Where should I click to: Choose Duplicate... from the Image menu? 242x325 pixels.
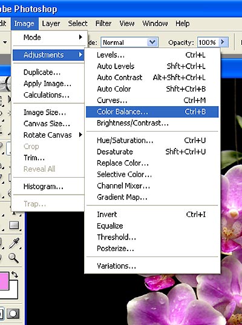pyautogui.click(x=48, y=72)
